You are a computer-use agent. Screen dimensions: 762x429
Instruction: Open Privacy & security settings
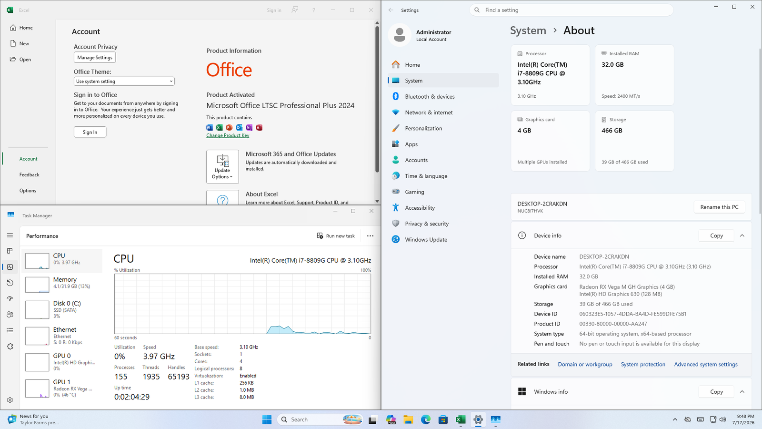443,224
